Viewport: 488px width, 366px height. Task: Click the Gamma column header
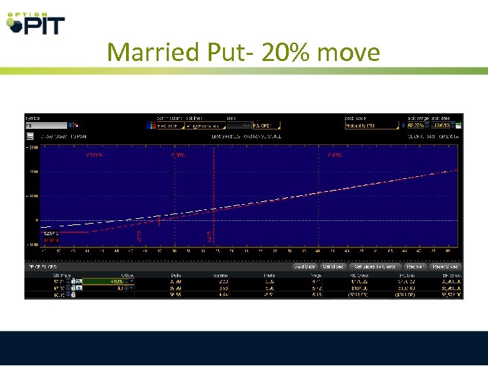click(x=220, y=275)
